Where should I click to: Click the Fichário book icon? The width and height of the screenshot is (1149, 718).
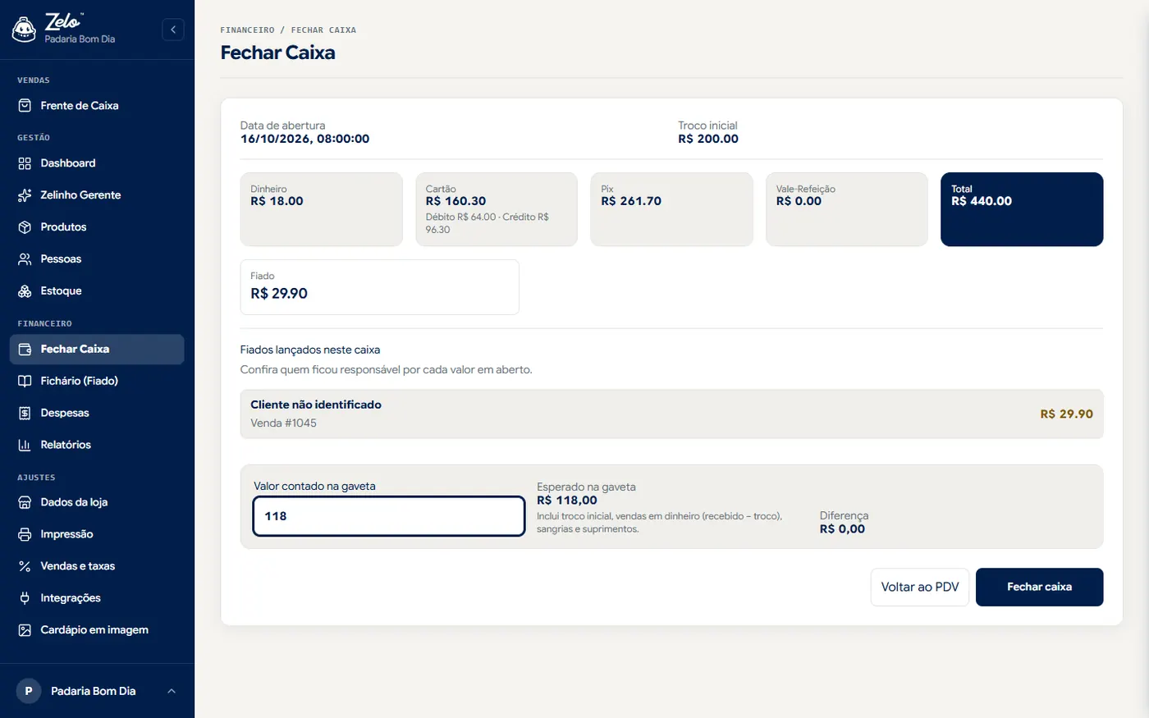click(25, 382)
